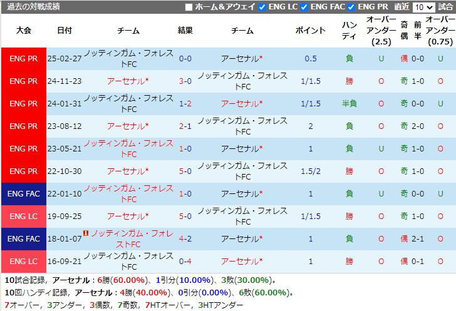
Task: Open the 0-4 result from 16-09-21
Action: click(185, 262)
